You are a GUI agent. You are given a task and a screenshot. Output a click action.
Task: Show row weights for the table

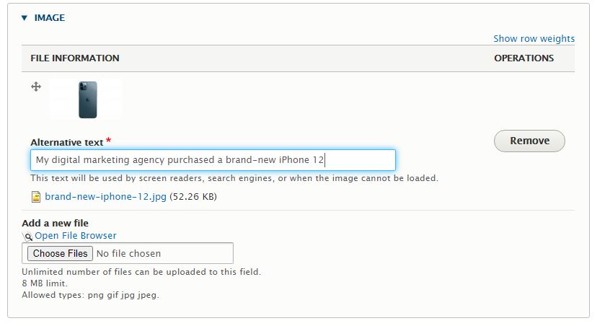pos(534,38)
